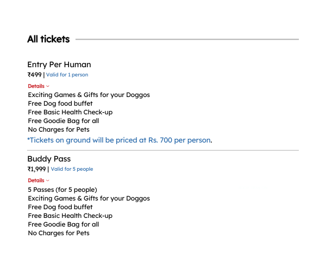Open 'Valid for 5 people' link
The width and height of the screenshot is (326, 271).
[x=72, y=169]
